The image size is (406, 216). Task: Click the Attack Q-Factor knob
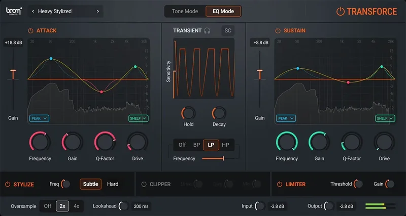click(105, 142)
